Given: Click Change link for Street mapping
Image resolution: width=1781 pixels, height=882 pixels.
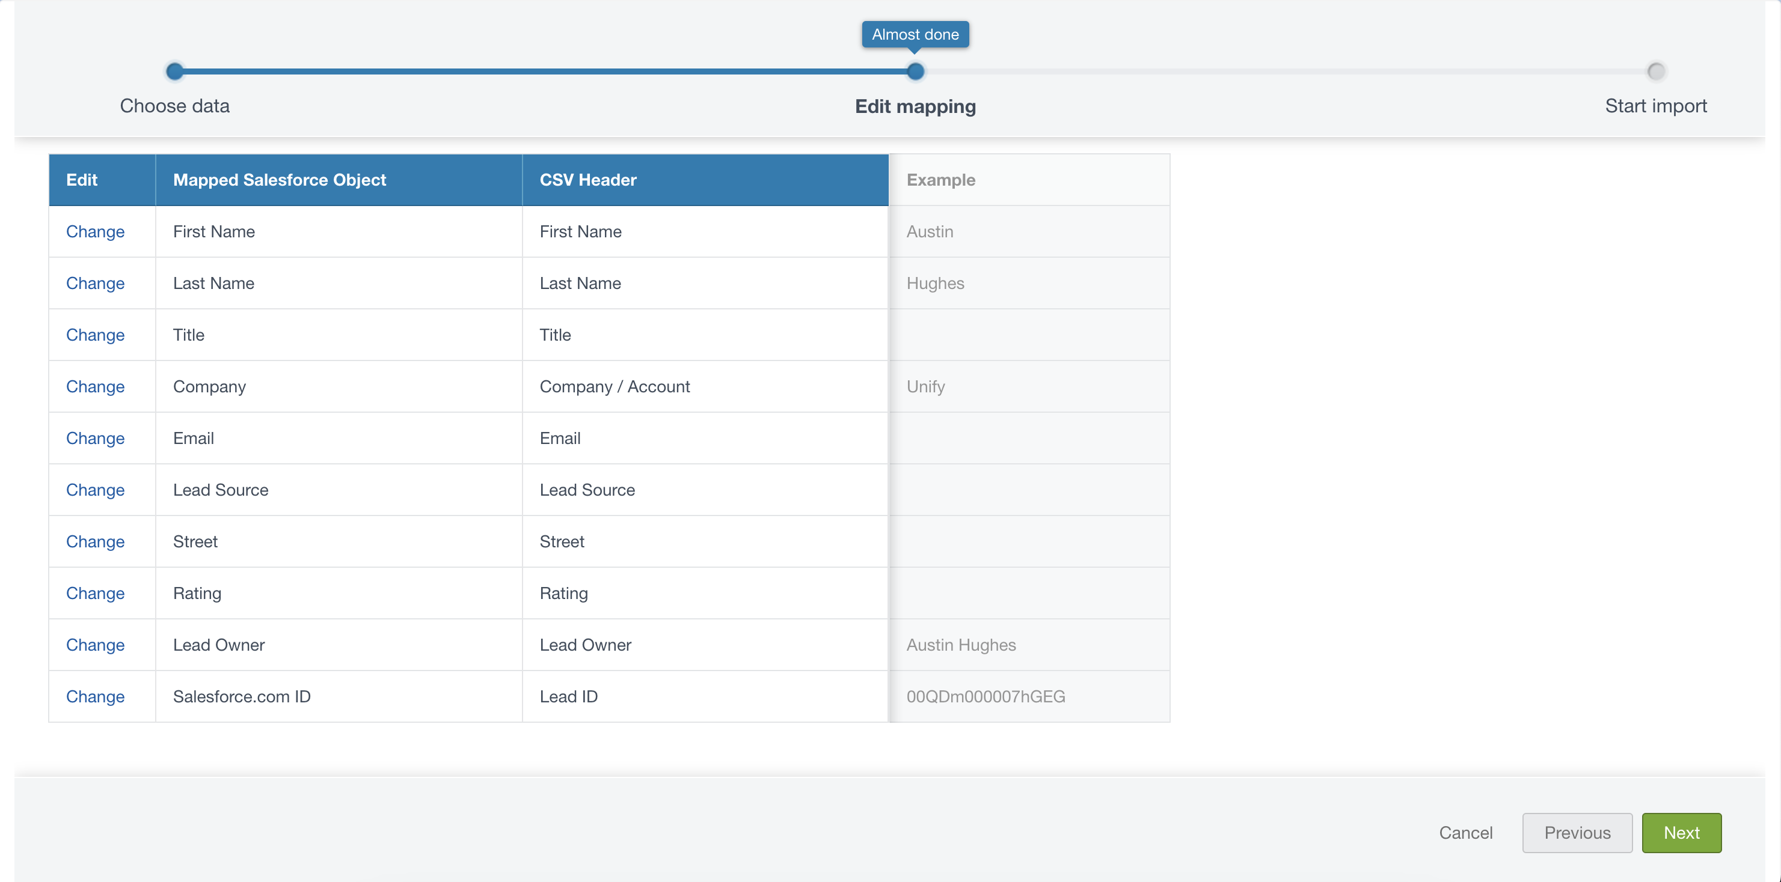Looking at the screenshot, I should click(x=95, y=541).
